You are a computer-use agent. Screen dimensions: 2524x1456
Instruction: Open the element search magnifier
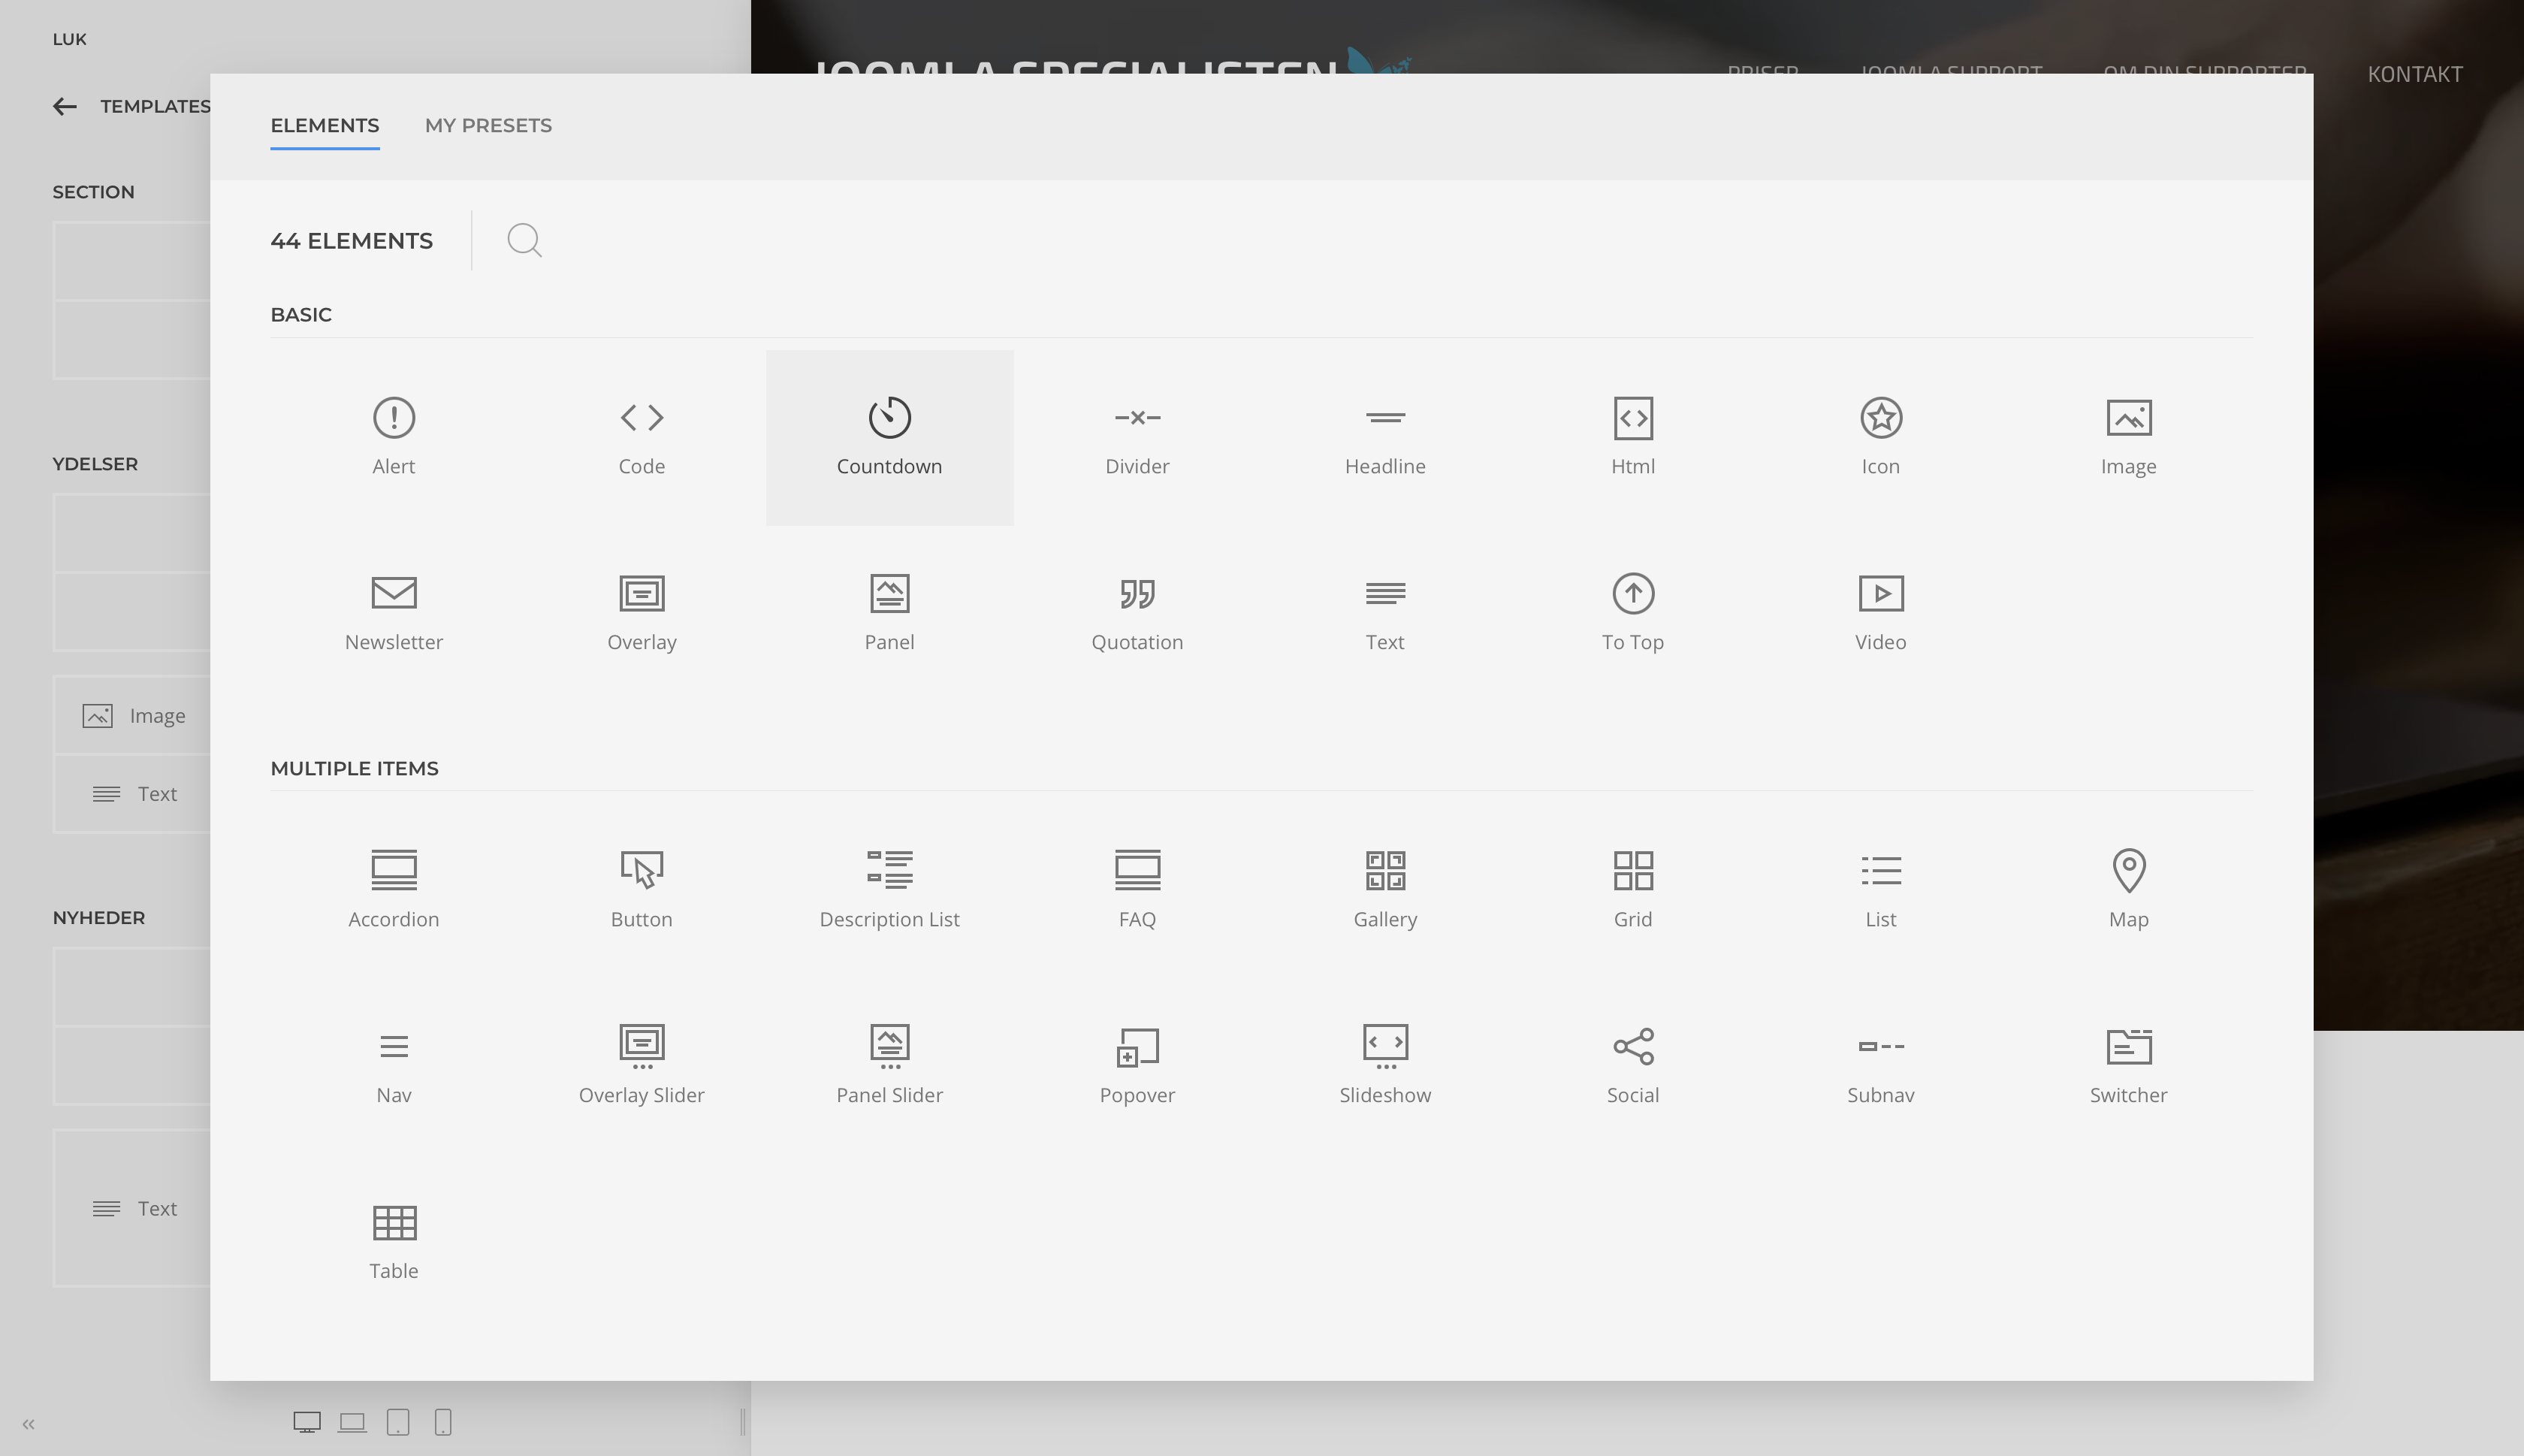pos(524,241)
